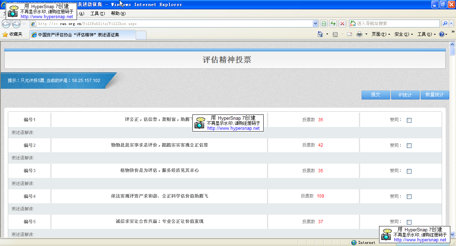Select the 中国资产评估协会 tab
The image size is (456, 246).
[x=82, y=35]
